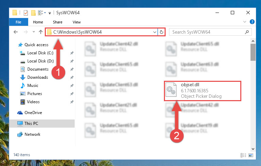Maximize the SysWOW64 window

pyautogui.click(x=232, y=13)
